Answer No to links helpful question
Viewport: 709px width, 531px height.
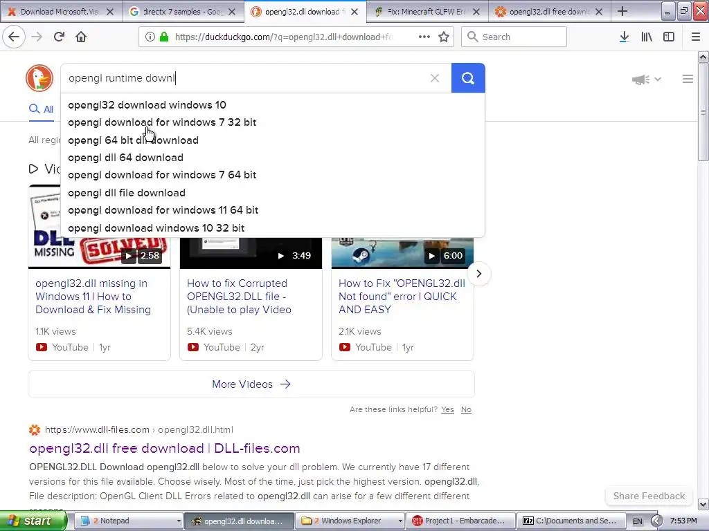(466, 409)
